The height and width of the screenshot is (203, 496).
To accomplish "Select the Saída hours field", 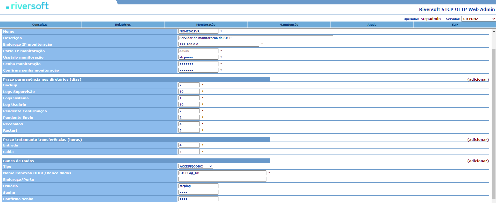I will pyautogui.click(x=189, y=152).
